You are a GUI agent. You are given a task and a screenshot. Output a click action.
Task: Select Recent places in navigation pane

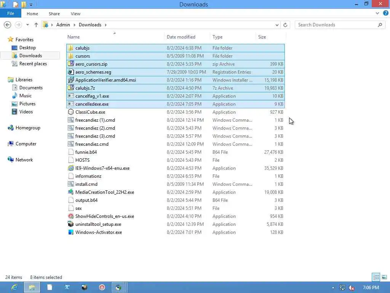click(x=33, y=64)
